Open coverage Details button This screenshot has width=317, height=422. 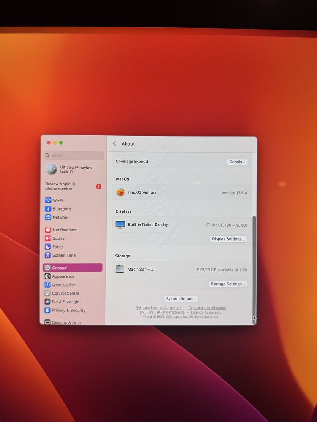[237, 162]
